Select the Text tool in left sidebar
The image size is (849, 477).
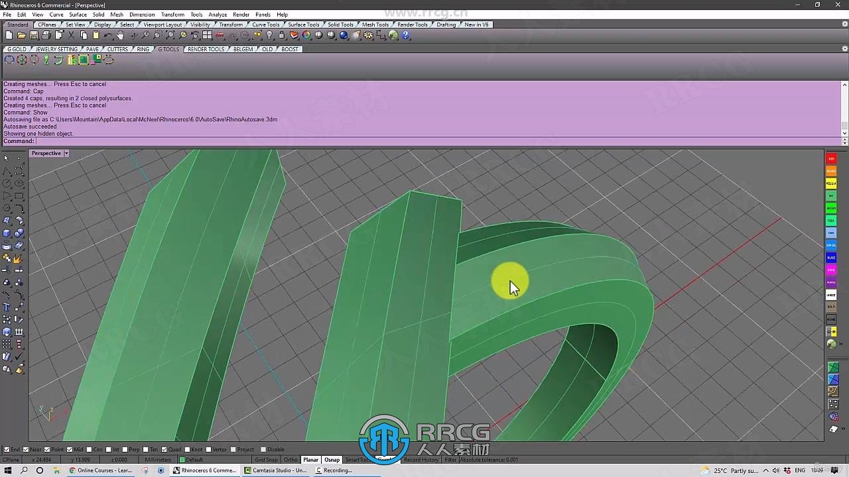7,307
